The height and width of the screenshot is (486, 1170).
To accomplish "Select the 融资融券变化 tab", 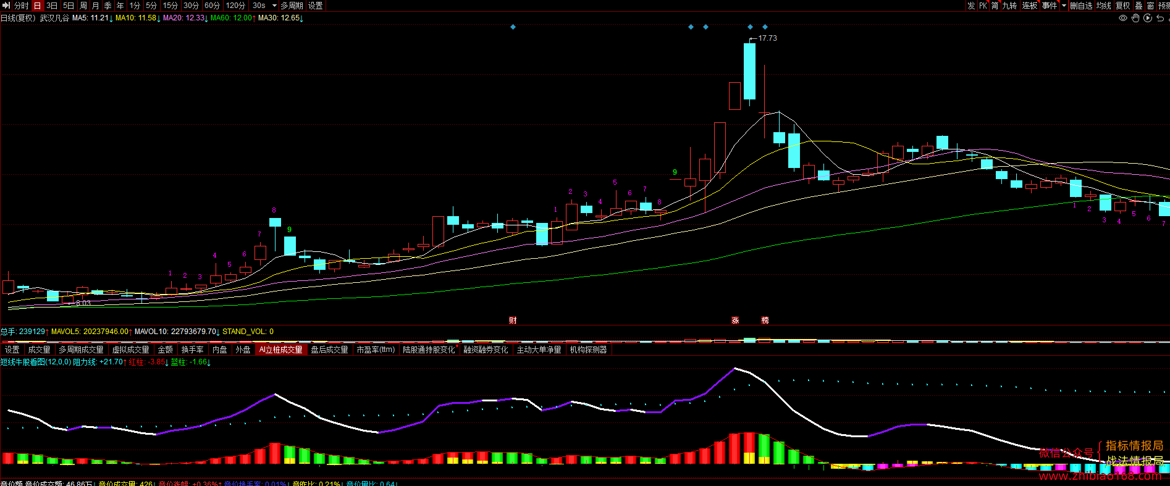I will [x=486, y=350].
